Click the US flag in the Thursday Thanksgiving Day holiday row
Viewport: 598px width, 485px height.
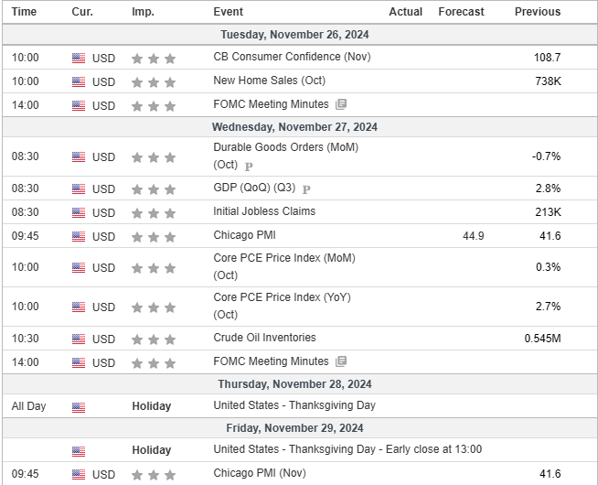79,407
